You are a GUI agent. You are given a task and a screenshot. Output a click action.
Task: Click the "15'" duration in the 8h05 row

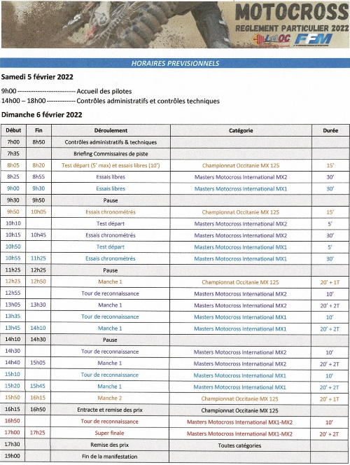[330, 165]
